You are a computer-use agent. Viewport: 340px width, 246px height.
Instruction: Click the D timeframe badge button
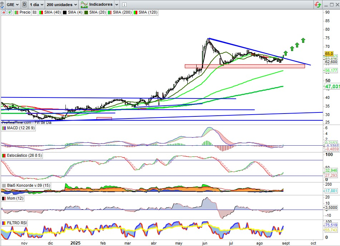point(24,4)
